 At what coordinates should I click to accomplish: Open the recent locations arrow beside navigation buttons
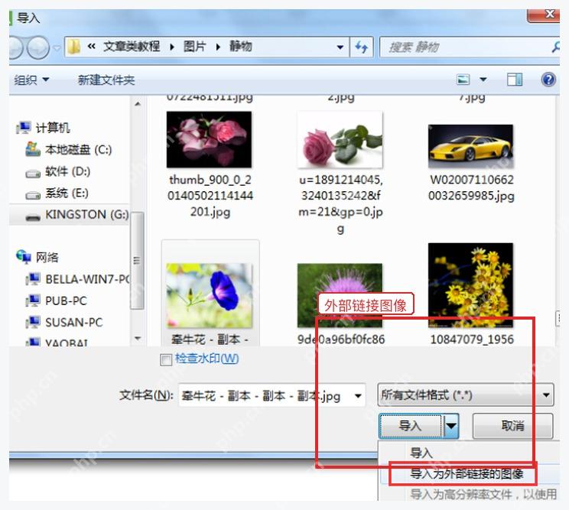click(x=57, y=47)
